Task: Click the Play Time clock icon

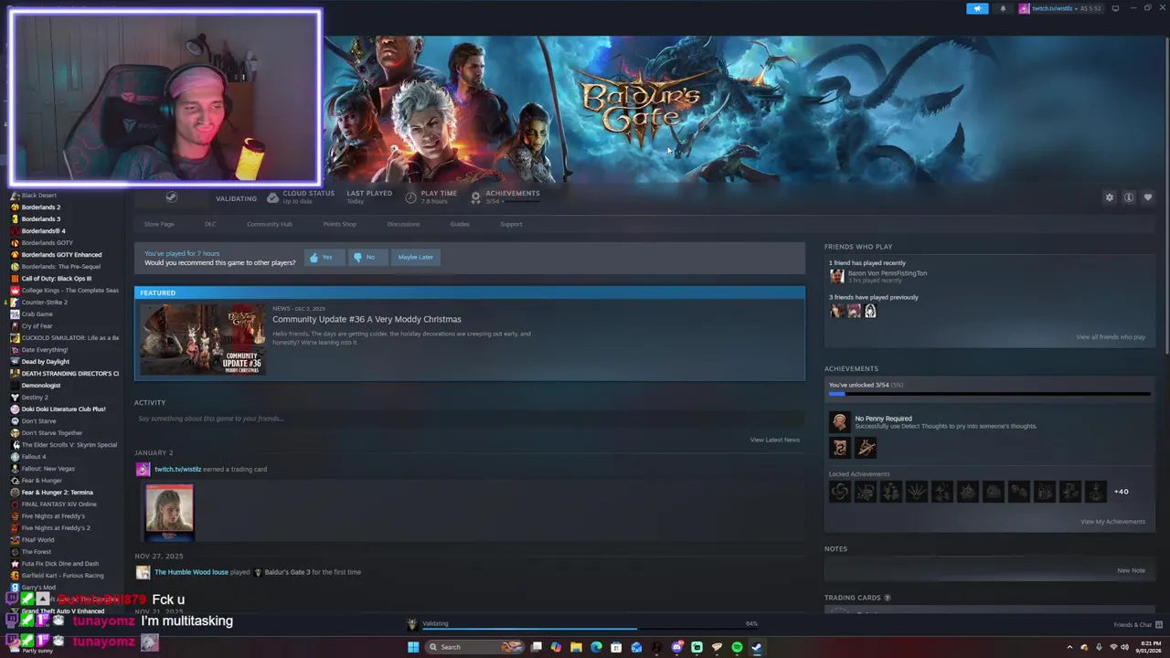Action: pyautogui.click(x=410, y=197)
